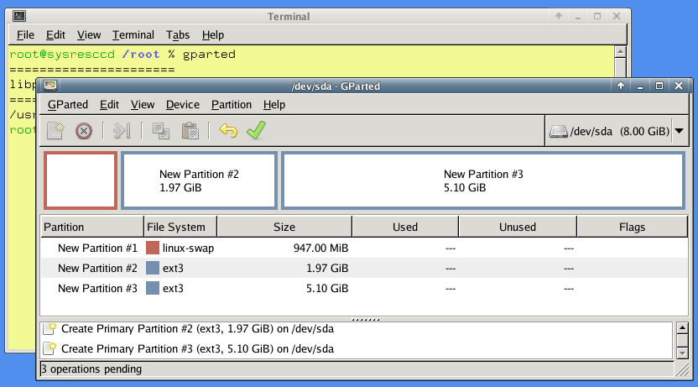Open the View menu in GParted
698x387 pixels.
pyautogui.click(x=143, y=105)
